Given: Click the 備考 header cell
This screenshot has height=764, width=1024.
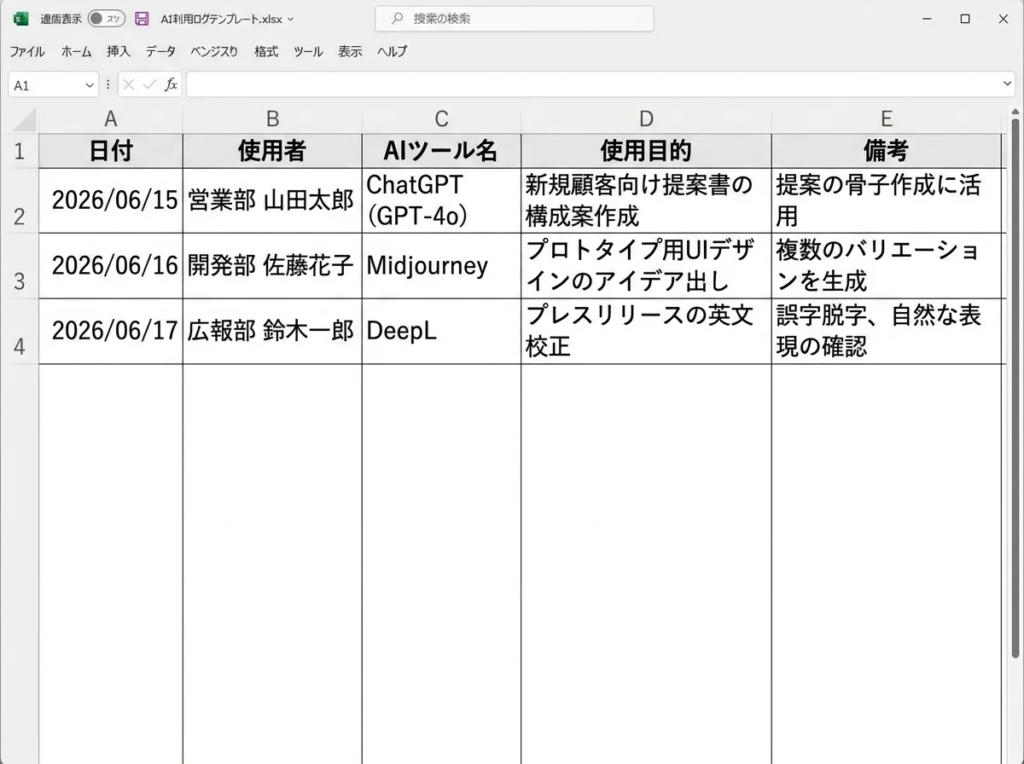Looking at the screenshot, I should 887,151.
